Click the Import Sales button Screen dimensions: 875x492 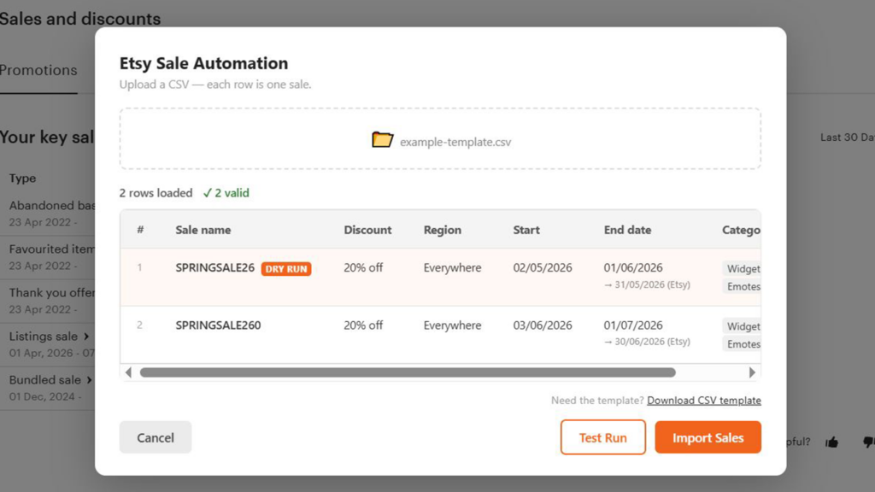tap(708, 437)
